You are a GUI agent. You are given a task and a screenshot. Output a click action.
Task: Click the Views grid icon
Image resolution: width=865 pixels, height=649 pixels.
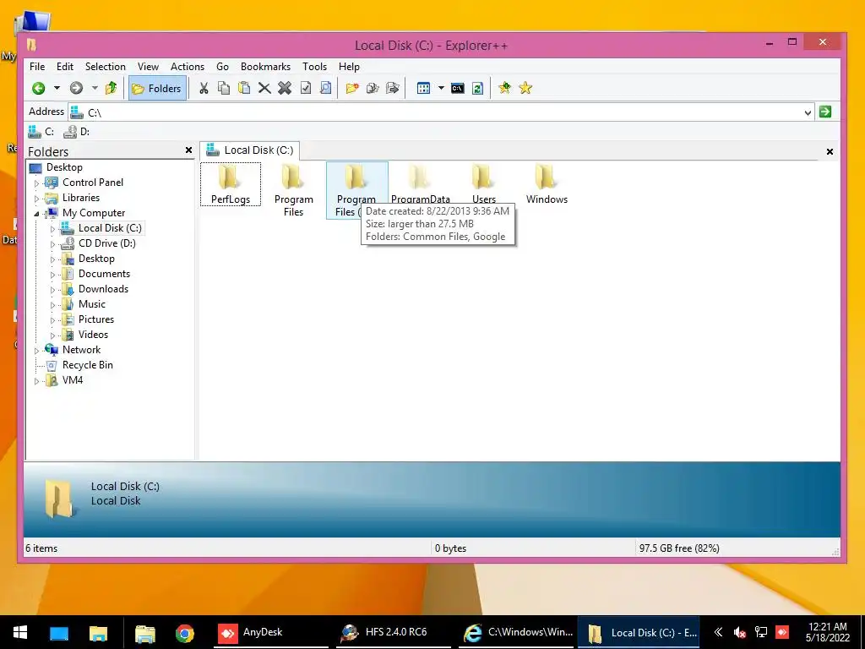tap(423, 88)
